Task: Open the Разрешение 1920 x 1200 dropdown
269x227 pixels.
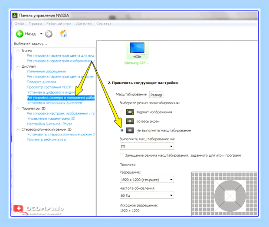Action: [147, 180]
